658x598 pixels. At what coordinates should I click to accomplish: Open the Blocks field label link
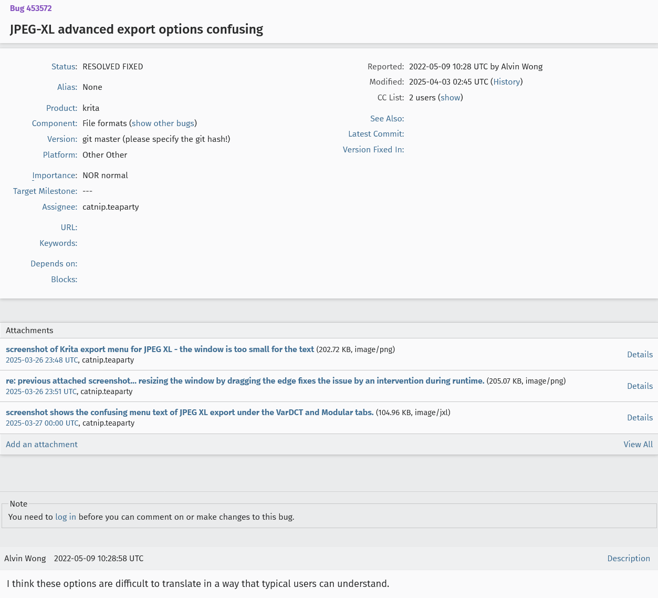tap(63, 280)
